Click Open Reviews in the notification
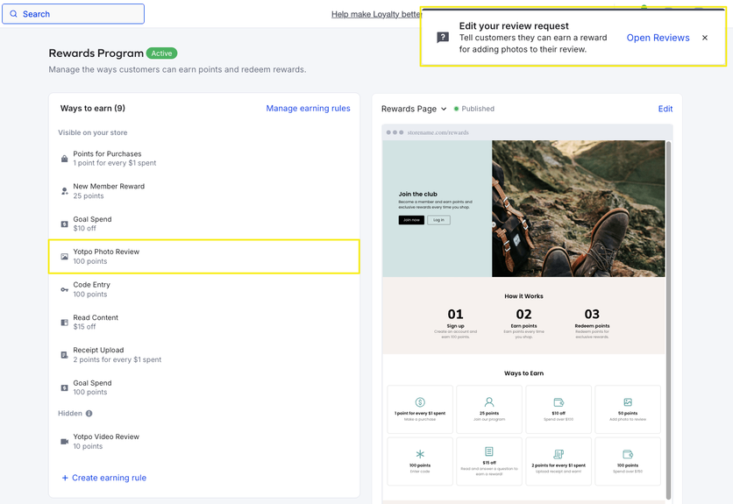Image resolution: width=733 pixels, height=504 pixels. tap(658, 38)
